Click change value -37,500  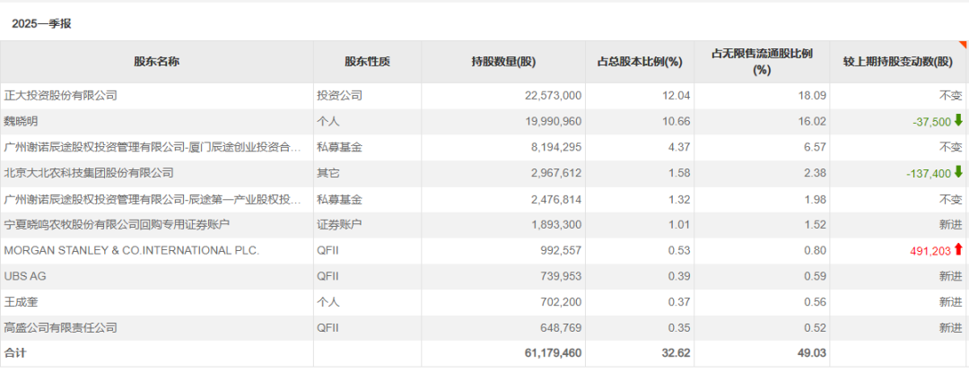[x=931, y=122]
